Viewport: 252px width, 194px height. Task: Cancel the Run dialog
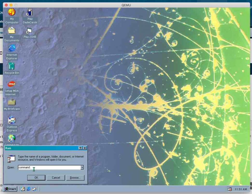[56, 178]
